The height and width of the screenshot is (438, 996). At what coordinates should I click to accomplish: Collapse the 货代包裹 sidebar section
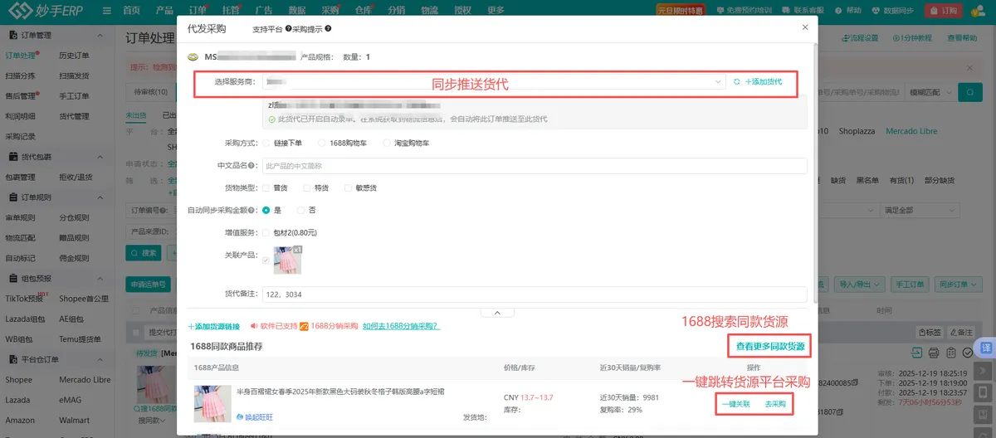pos(100,156)
